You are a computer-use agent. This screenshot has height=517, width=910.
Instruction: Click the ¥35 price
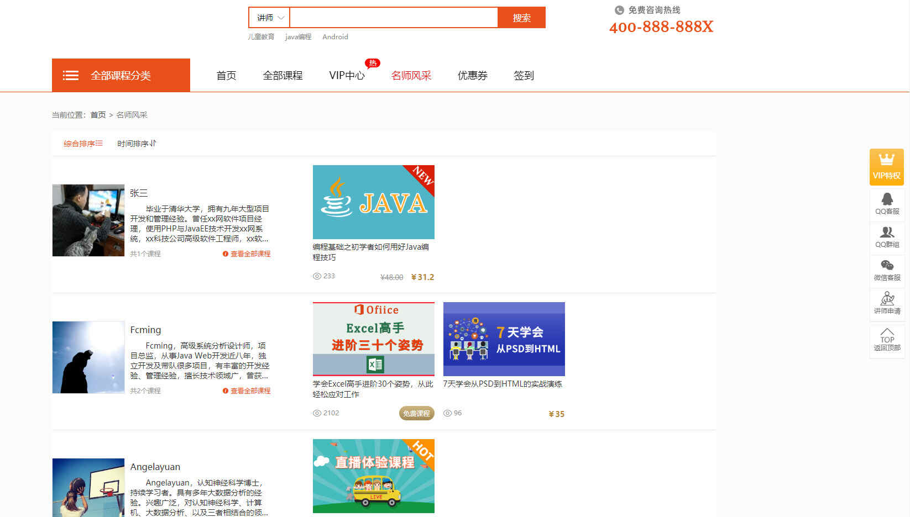click(x=556, y=414)
